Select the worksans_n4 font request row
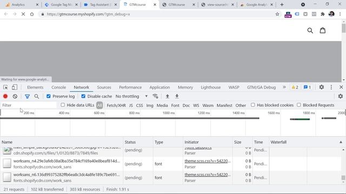This screenshot has width=346, height=194. (171, 164)
